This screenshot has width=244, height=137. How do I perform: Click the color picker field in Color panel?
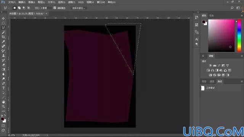(221, 35)
